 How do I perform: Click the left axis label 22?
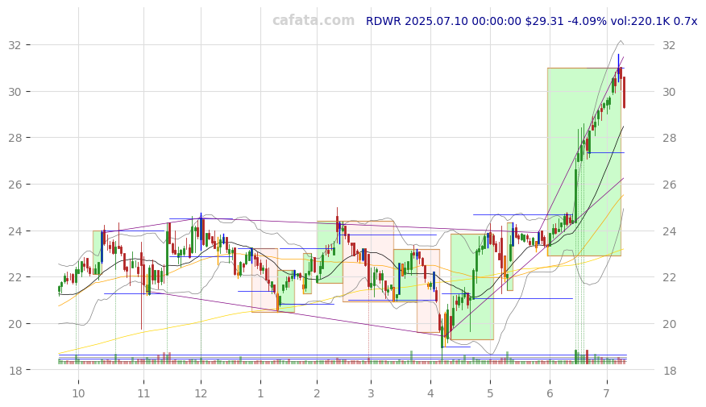[x=15, y=277]
